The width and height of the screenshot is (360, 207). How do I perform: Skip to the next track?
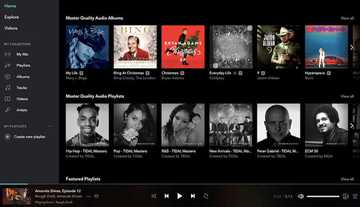point(193,196)
